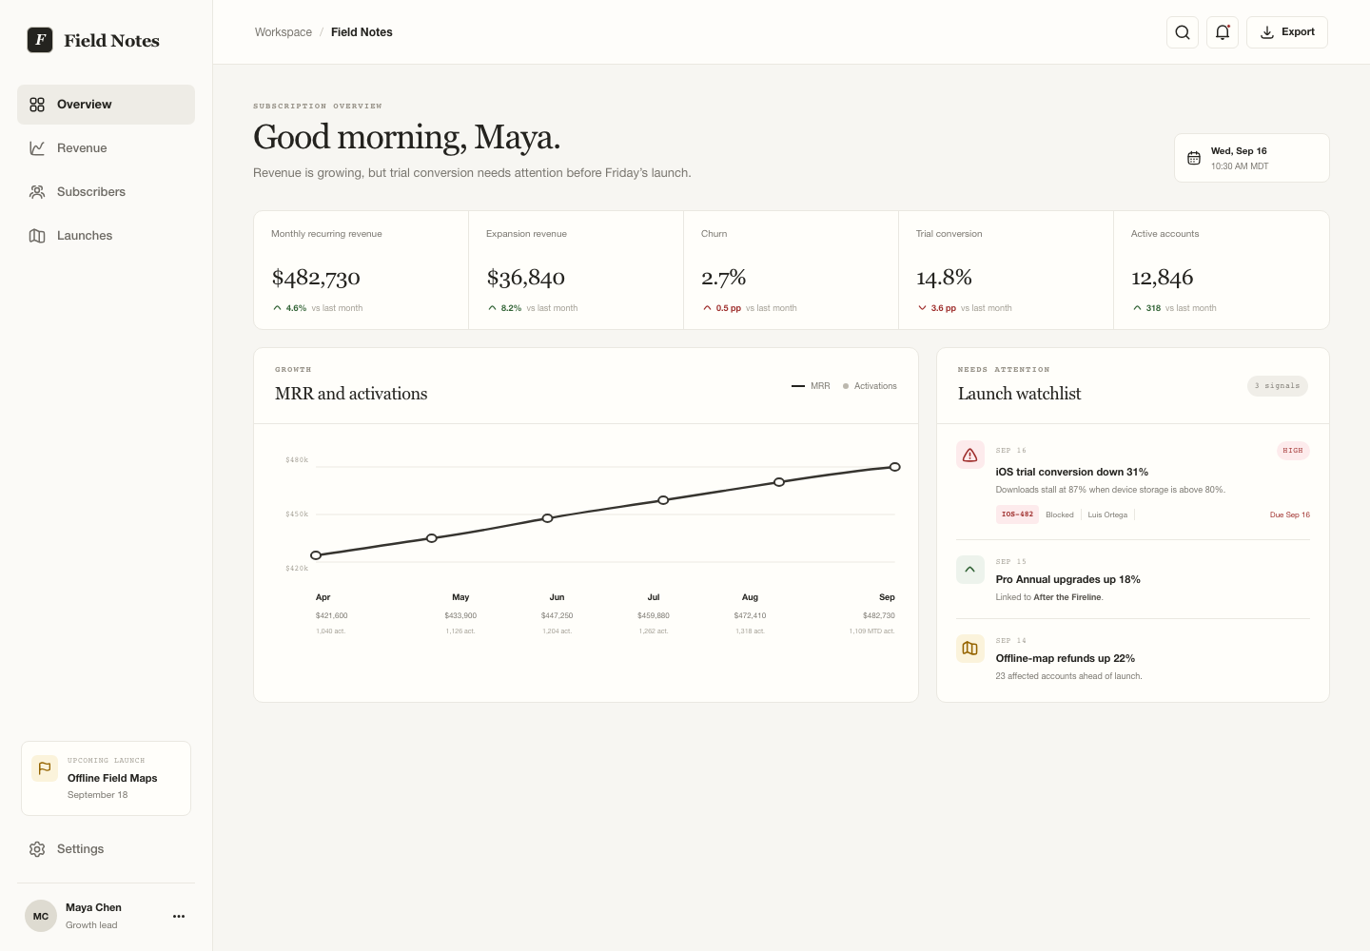The image size is (1370, 951).
Task: Click the Overview grid icon
Action: point(37,105)
